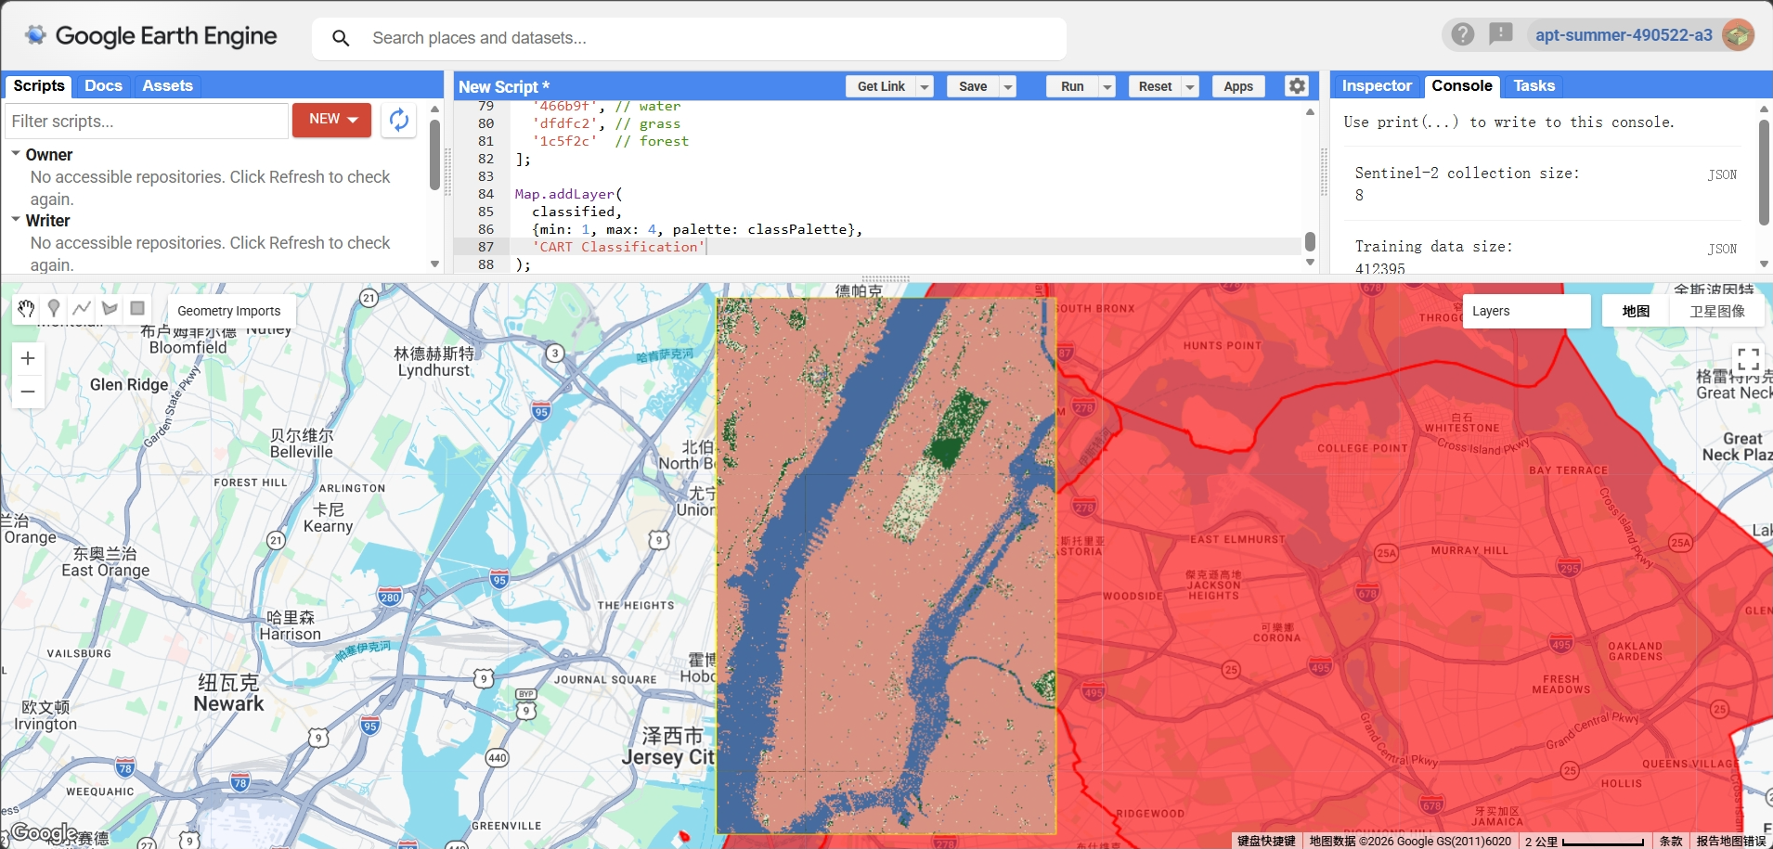
Task: View Sentinel-2 collection size as JSON
Action: pos(1722,174)
